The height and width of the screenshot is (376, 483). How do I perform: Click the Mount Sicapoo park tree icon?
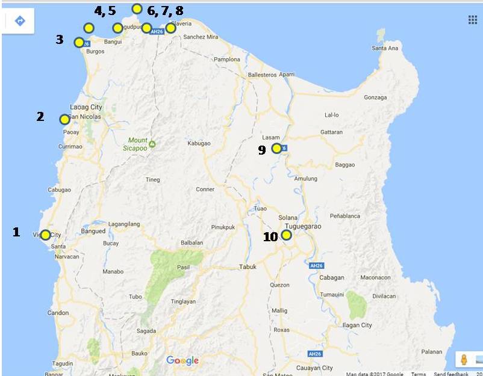click(152, 144)
